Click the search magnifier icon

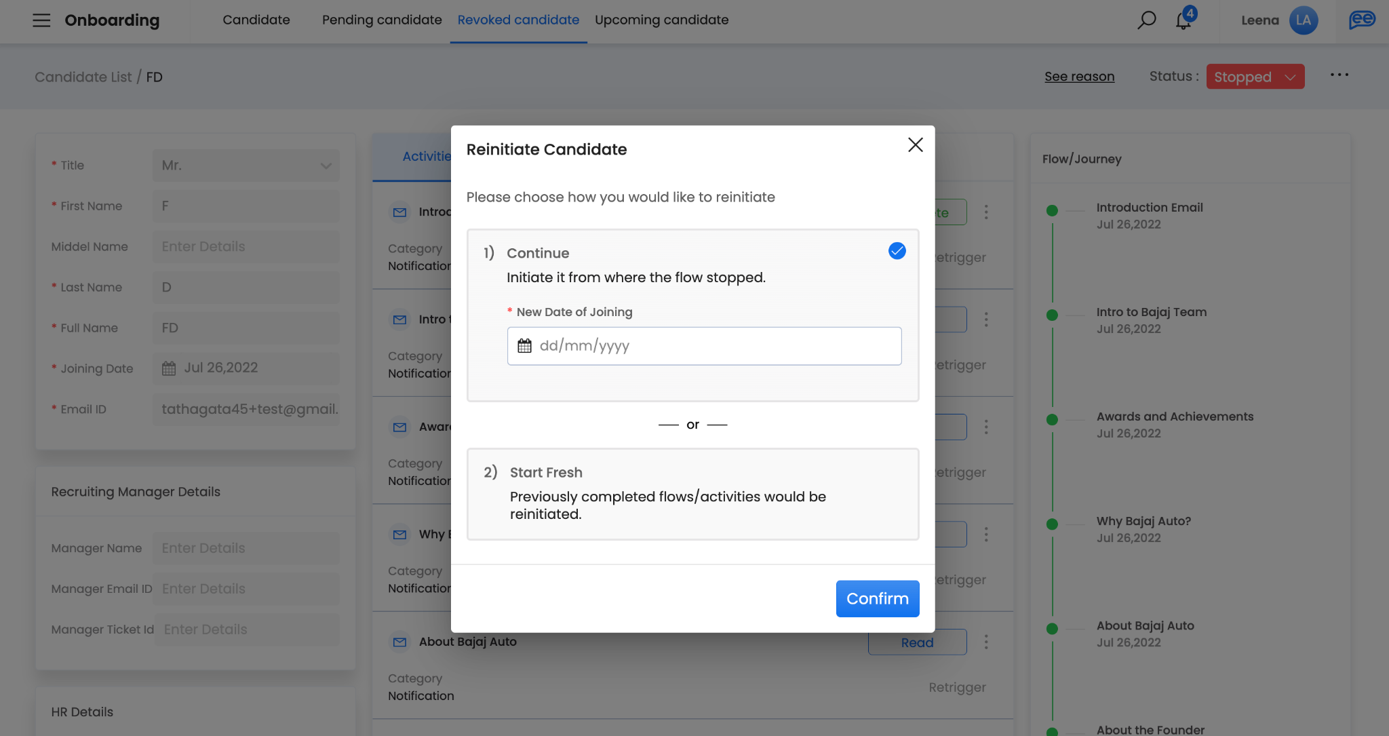click(1146, 20)
